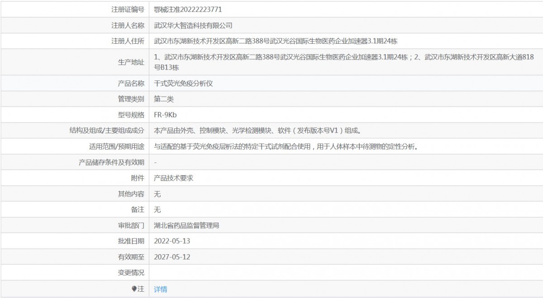This screenshot has height=298, width=543.
Task: Select the 第二类 category value
Action: click(163, 99)
